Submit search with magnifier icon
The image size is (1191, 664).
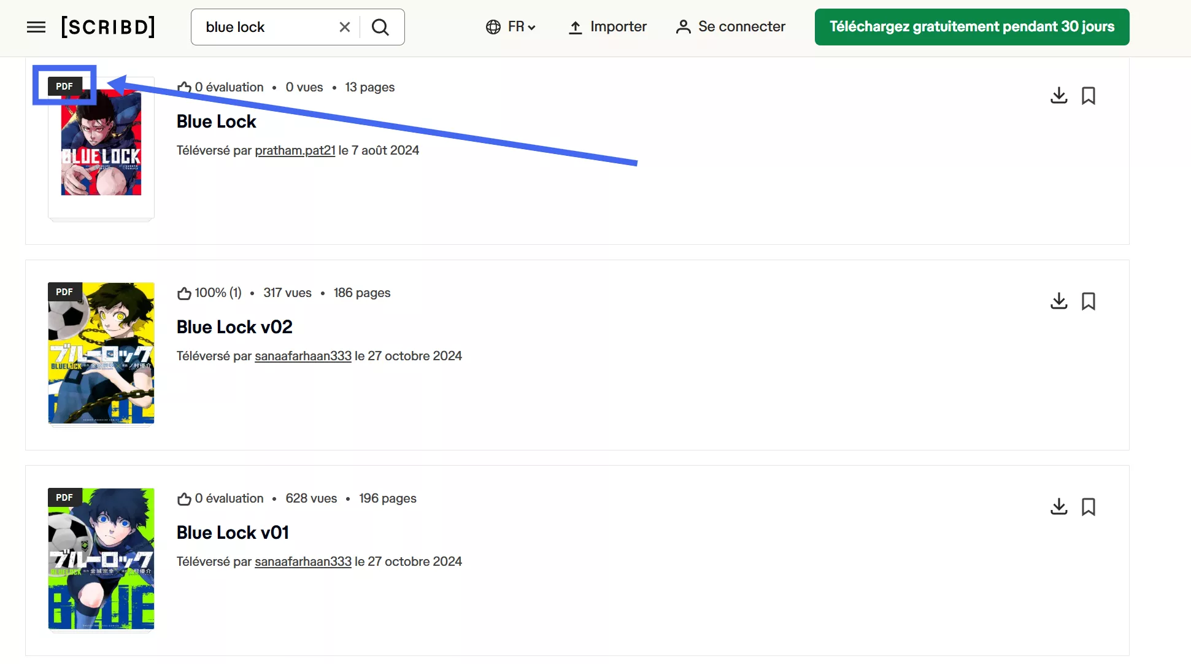(380, 27)
